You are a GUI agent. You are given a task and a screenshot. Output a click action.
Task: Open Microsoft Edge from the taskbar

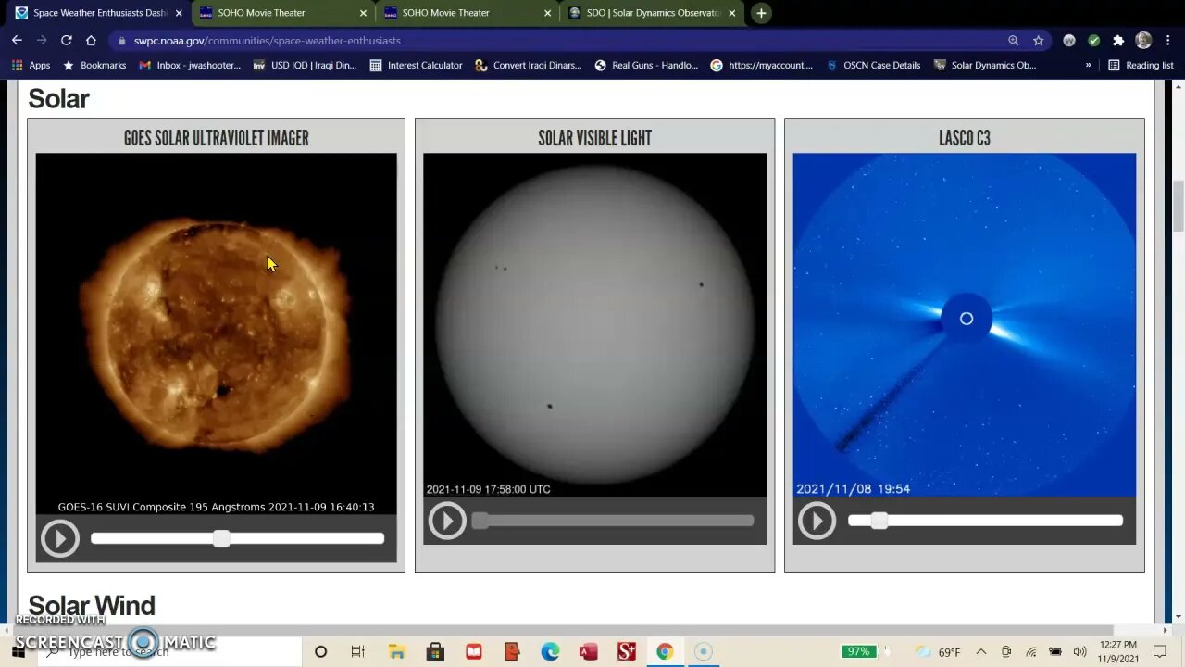point(550,652)
